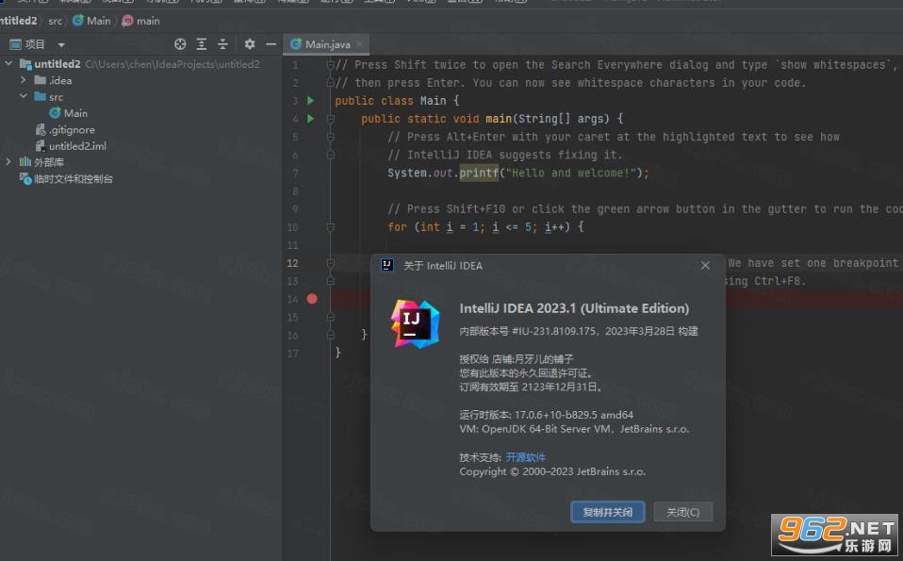Click the src breadcrumb in navigation bar
903x561 pixels.
(56, 21)
